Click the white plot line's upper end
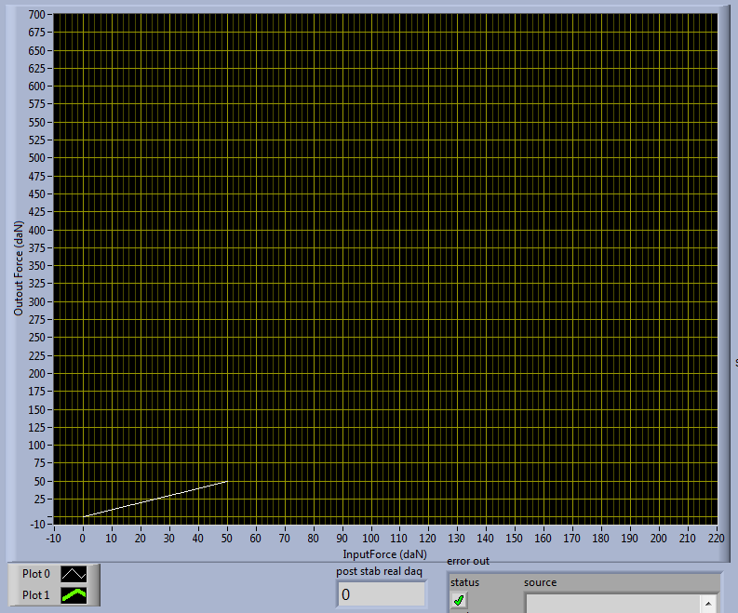Screen dimensions: 738x613 pyautogui.click(x=226, y=482)
